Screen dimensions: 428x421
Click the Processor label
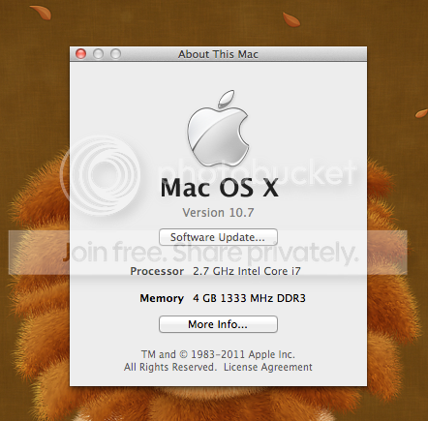pos(157,271)
